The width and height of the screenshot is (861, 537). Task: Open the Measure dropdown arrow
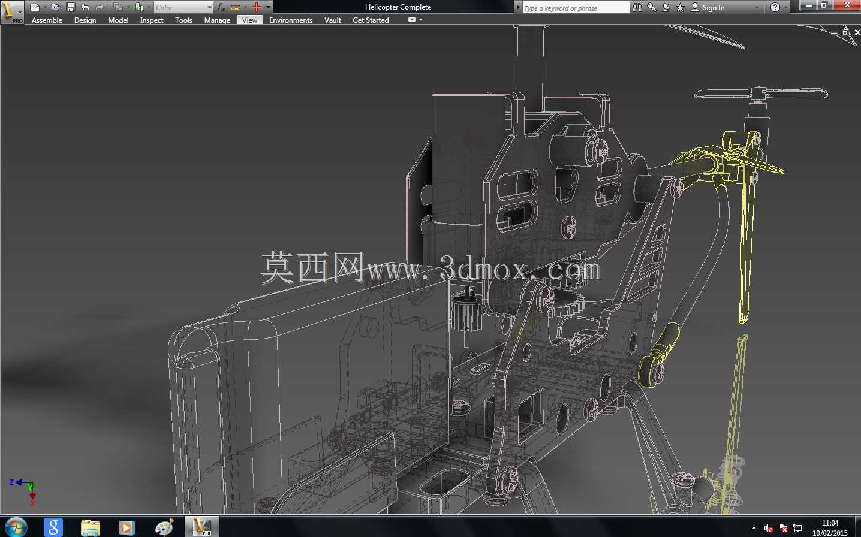(245, 7)
